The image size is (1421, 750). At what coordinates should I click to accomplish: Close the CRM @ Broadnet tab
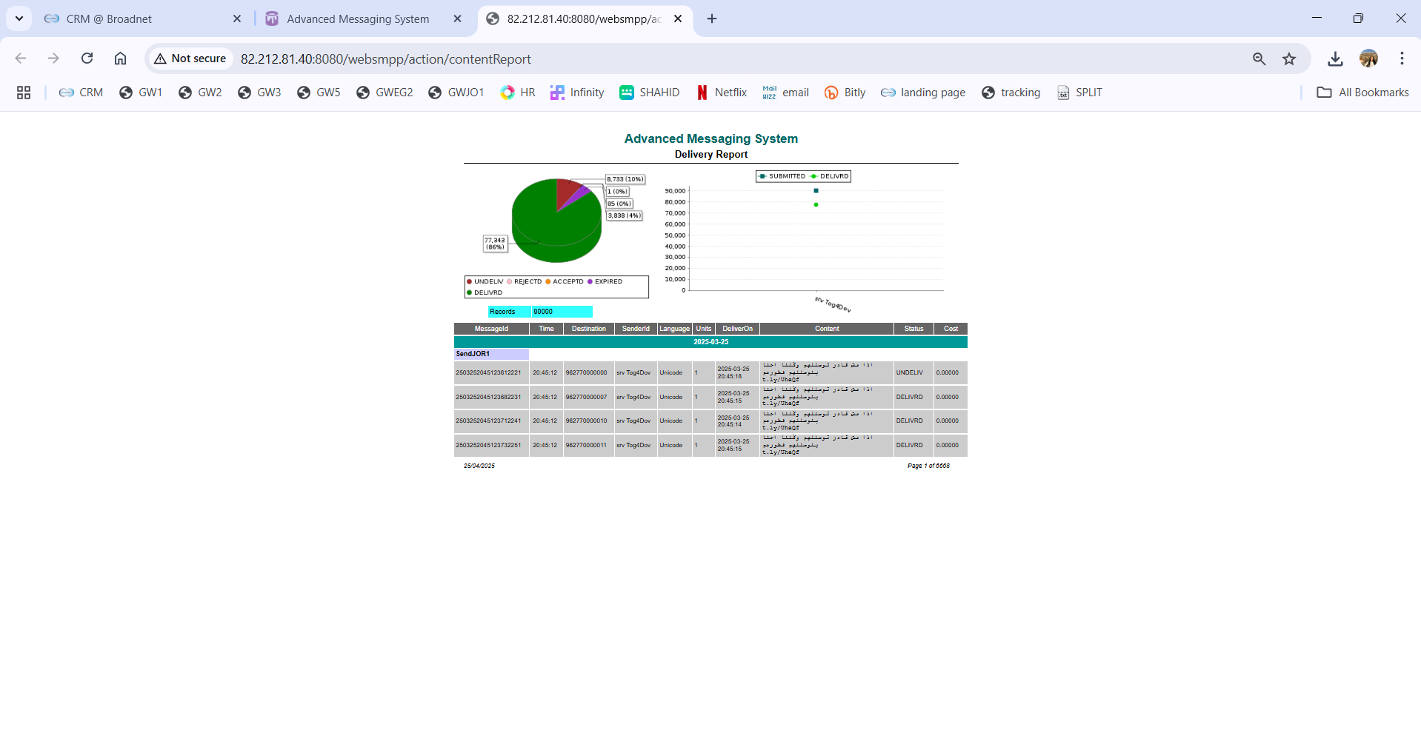[237, 19]
